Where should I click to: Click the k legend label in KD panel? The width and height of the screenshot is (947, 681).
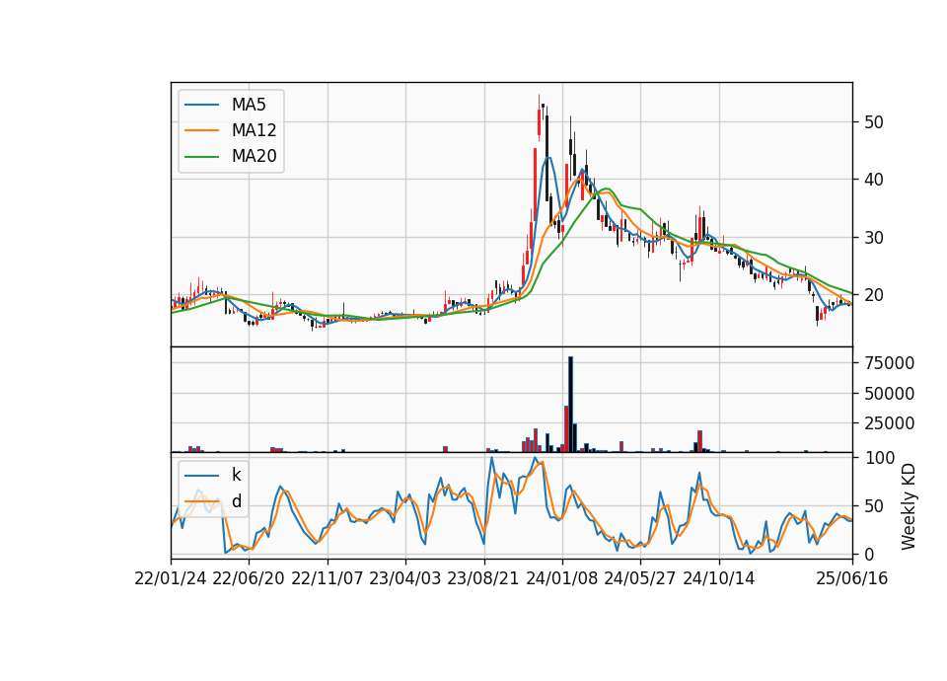236,475
